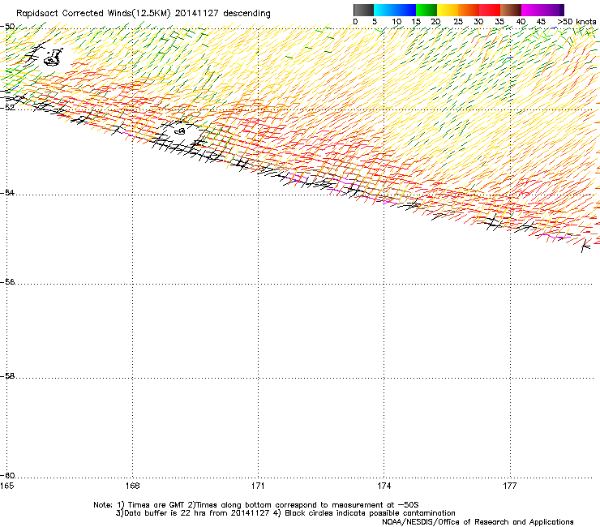Click the '174' longitude axis label

click(x=384, y=486)
